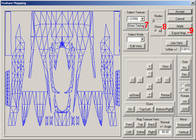Mirror the mapping with Horizontal button
The image size is (196, 140).
[184, 125]
